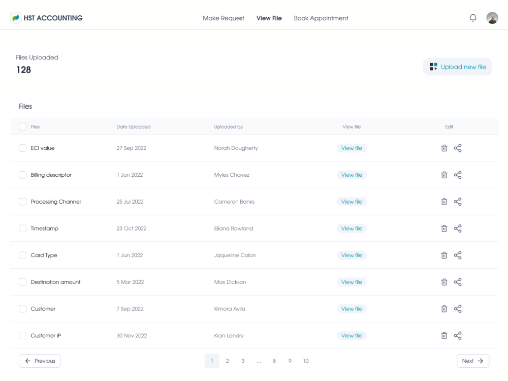Image resolution: width=508 pixels, height=381 pixels.
Task: View file for ECI value
Action: (x=352, y=148)
